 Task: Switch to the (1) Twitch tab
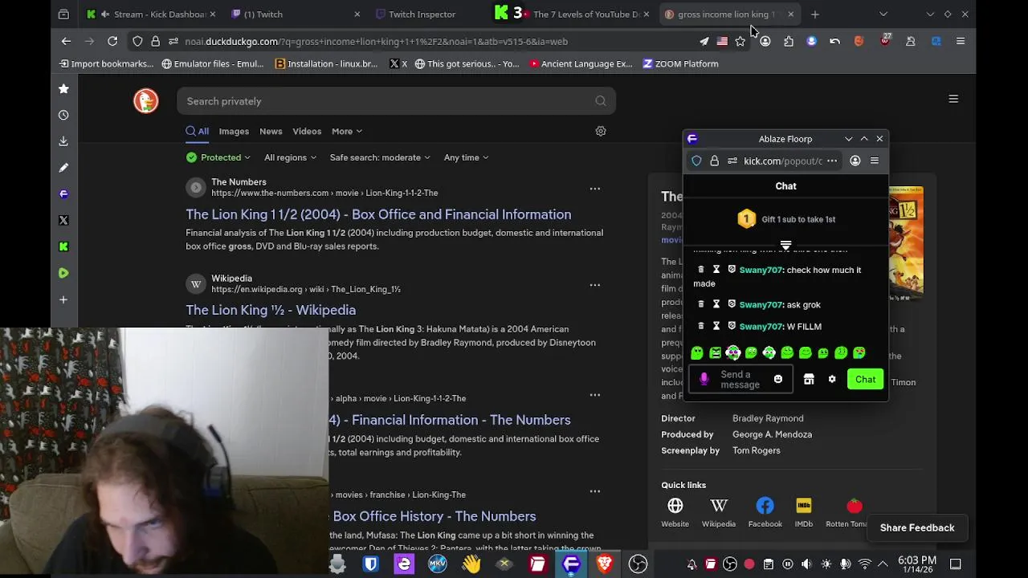pos(294,14)
